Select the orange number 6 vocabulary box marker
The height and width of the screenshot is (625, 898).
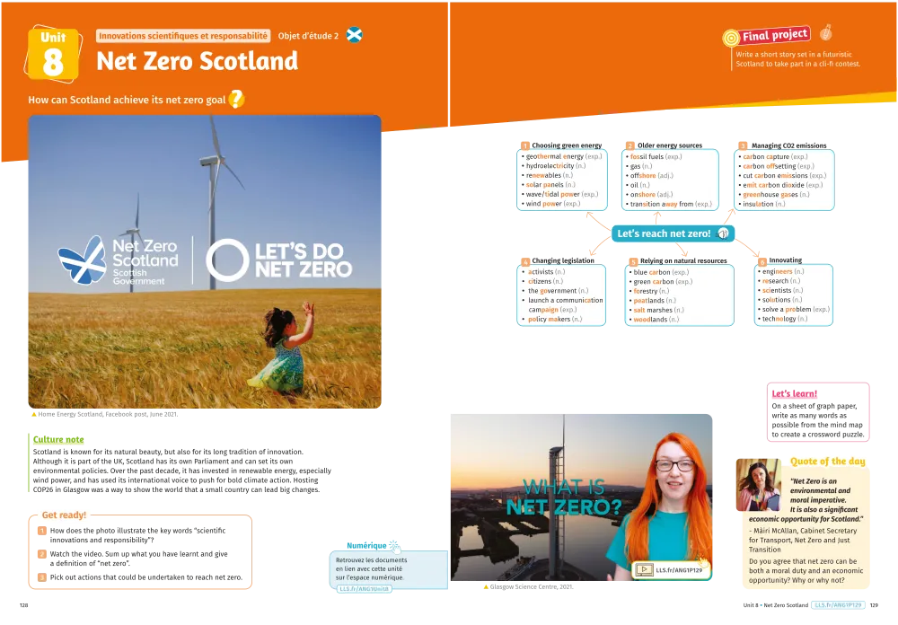pyautogui.click(x=762, y=262)
